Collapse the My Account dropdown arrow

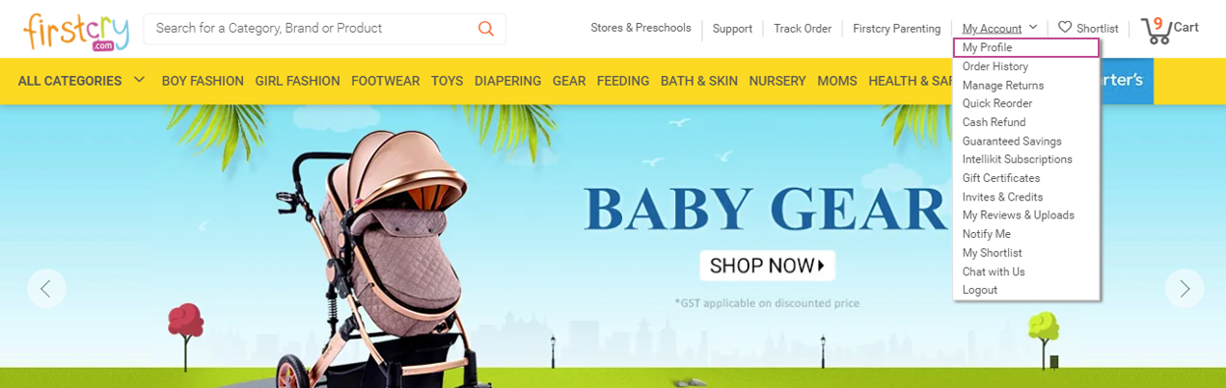[x=1033, y=27]
